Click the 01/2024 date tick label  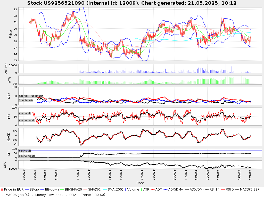(x=78, y=175)
